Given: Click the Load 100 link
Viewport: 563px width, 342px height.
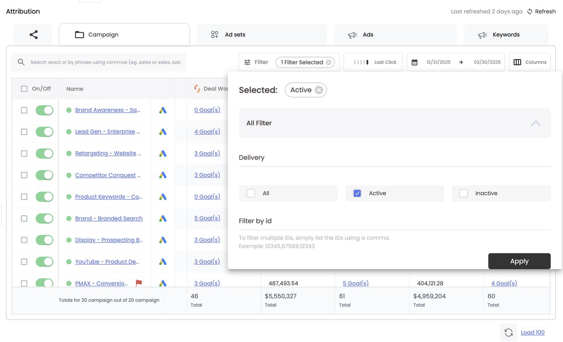Looking at the screenshot, I should (x=532, y=332).
